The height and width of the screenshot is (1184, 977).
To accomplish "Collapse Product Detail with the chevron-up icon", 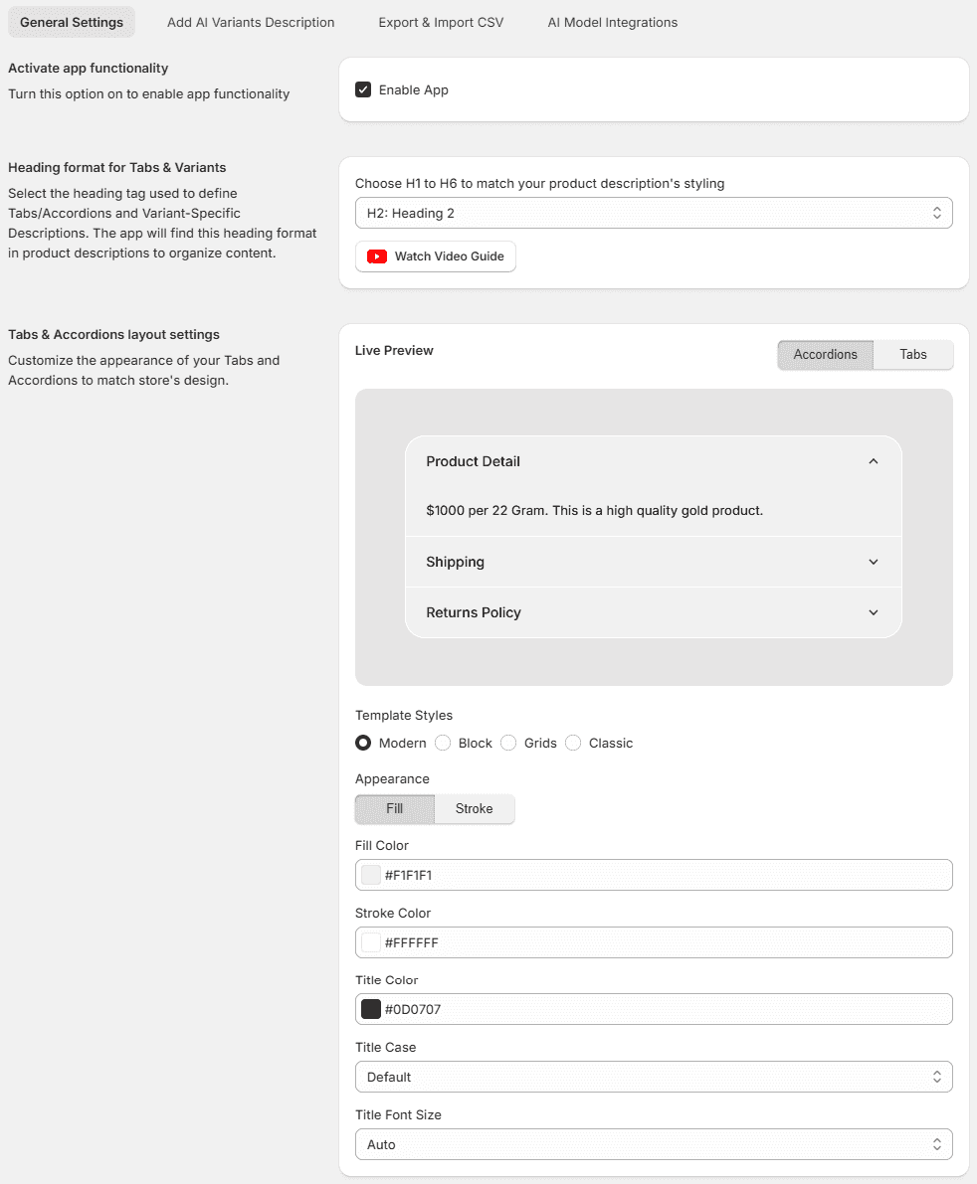I will pos(873,461).
